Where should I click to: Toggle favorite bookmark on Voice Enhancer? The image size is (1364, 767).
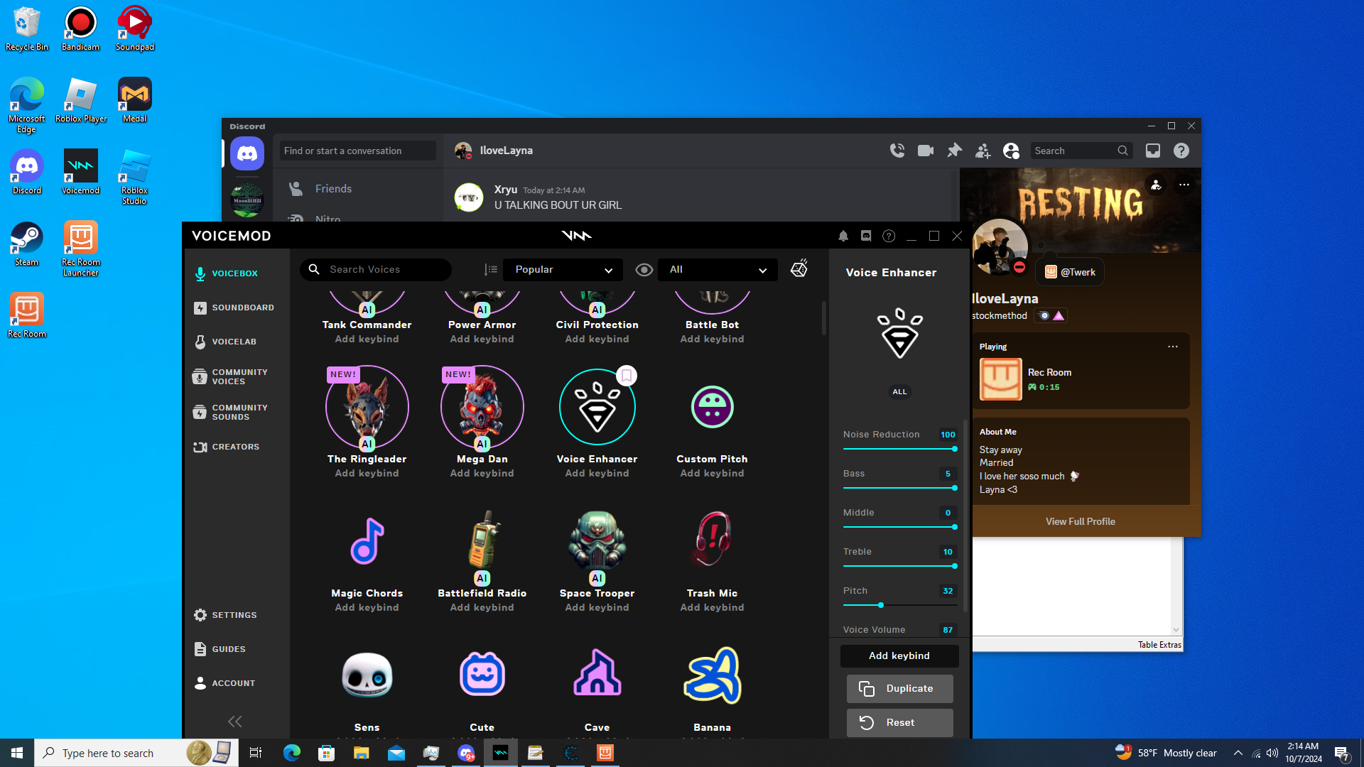tap(627, 375)
